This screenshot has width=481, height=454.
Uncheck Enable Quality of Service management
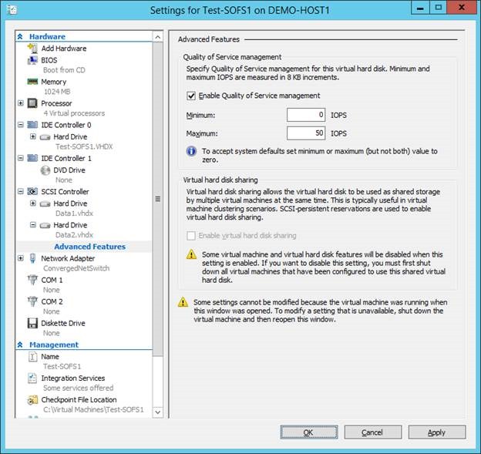(191, 96)
